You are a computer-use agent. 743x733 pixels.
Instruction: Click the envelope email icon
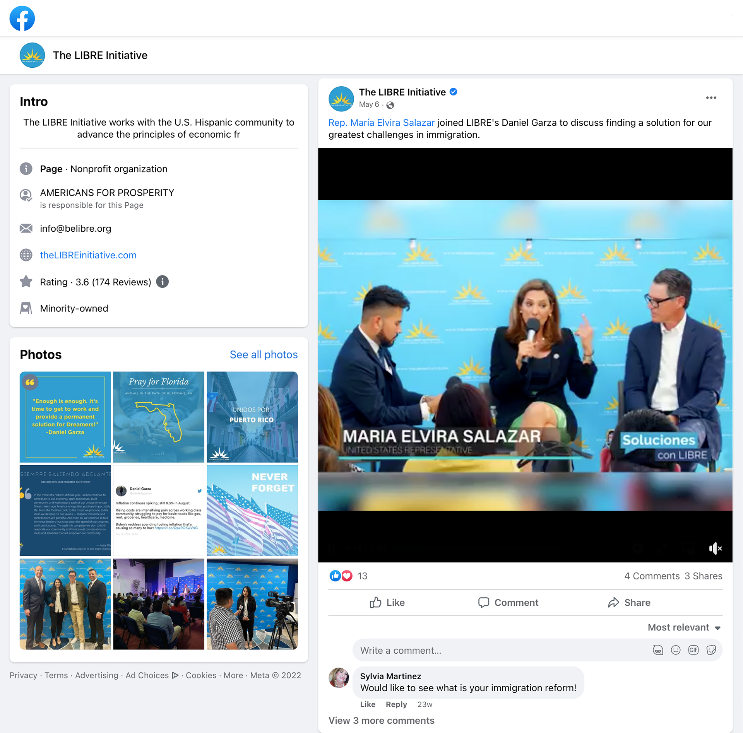[26, 228]
